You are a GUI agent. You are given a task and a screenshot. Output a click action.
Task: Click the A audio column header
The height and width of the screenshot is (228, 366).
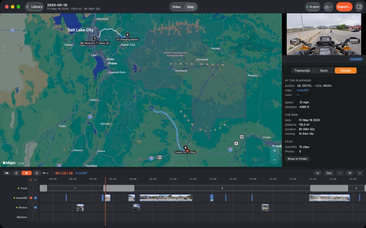[31, 180]
